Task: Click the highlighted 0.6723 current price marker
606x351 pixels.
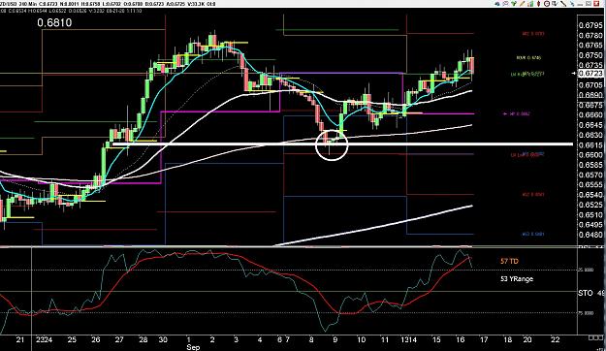Action: [590, 73]
